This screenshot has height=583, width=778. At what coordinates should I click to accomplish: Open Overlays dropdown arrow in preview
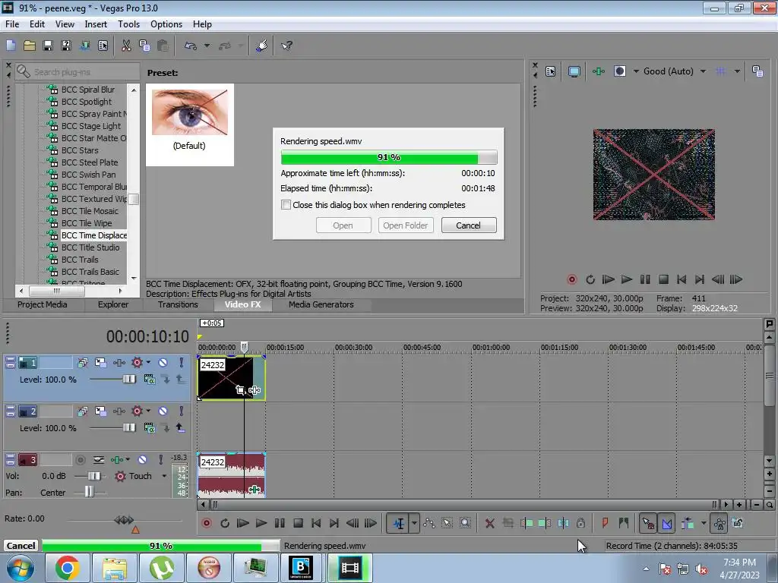[x=737, y=71]
